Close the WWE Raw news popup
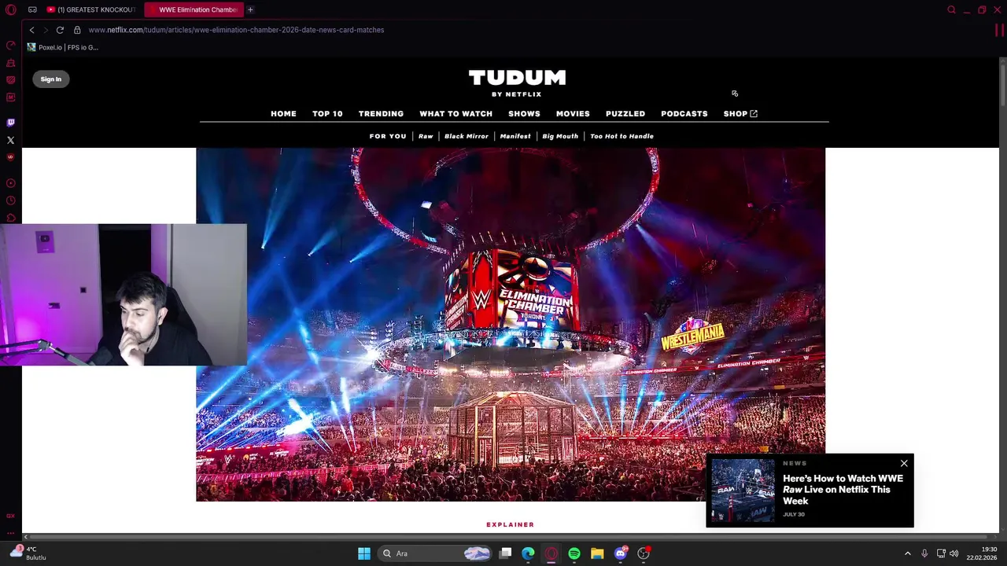 (904, 464)
